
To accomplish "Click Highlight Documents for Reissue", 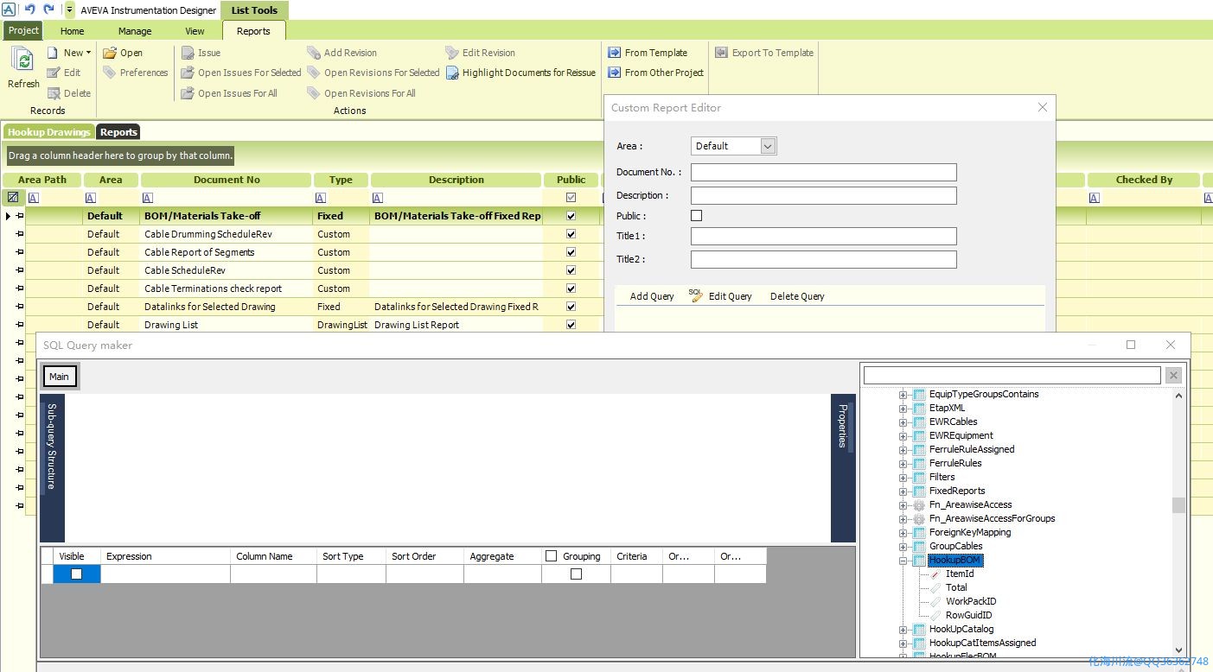I will (x=520, y=73).
